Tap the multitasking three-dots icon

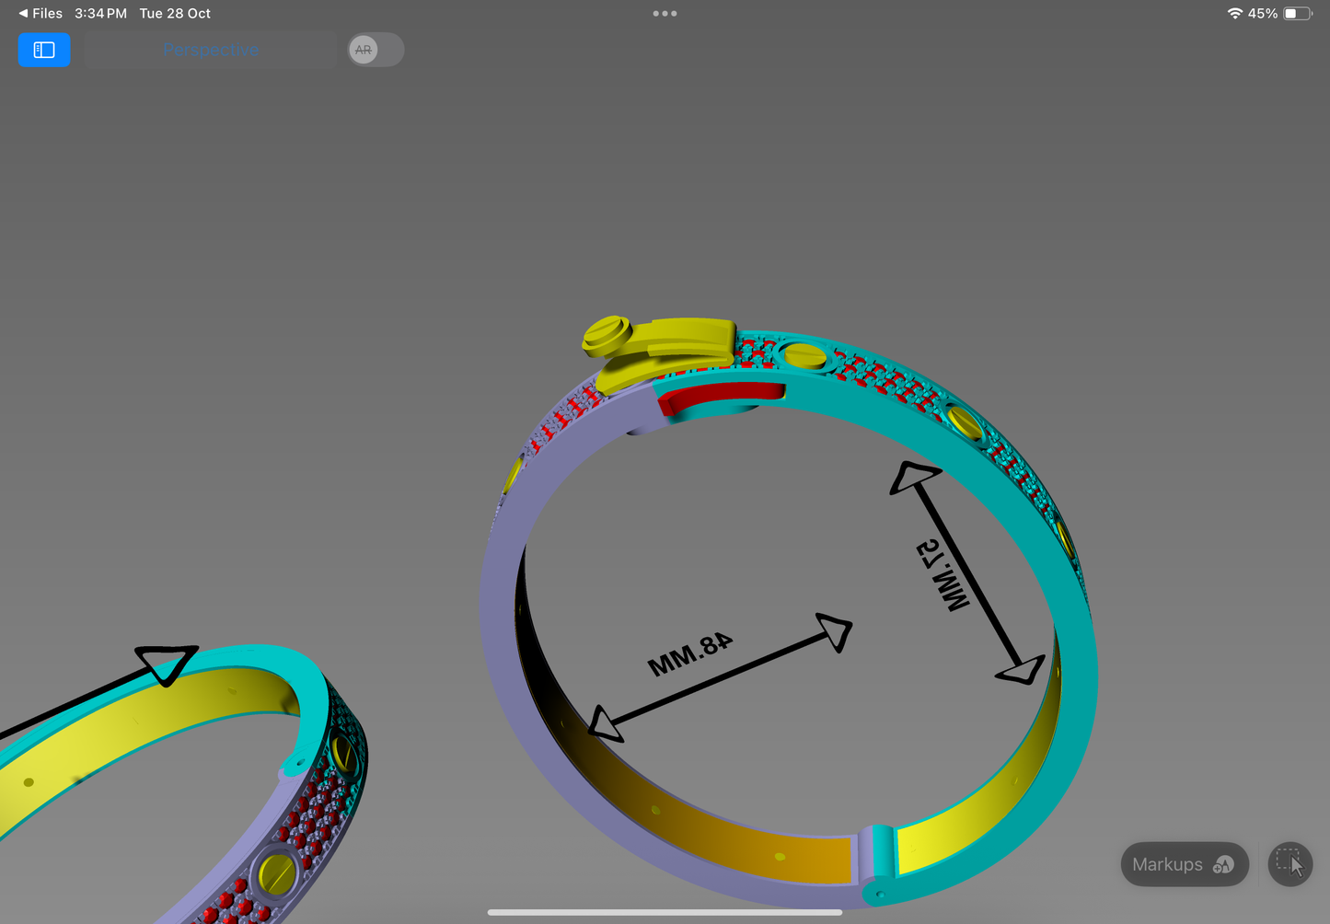(665, 14)
